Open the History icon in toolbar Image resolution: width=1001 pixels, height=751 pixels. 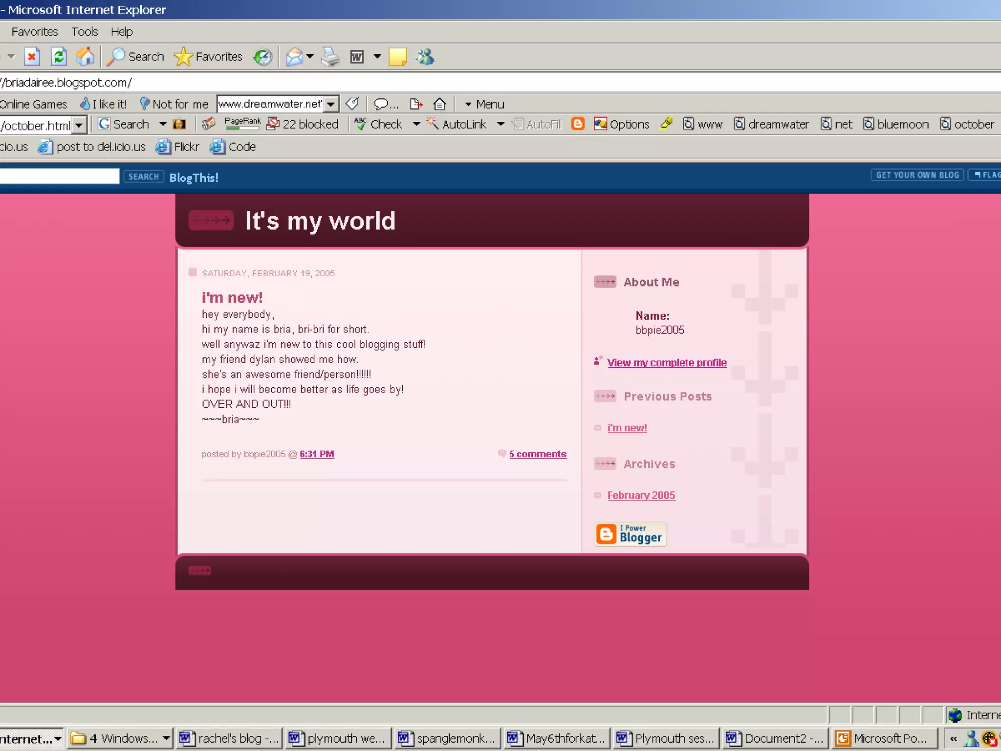point(262,57)
